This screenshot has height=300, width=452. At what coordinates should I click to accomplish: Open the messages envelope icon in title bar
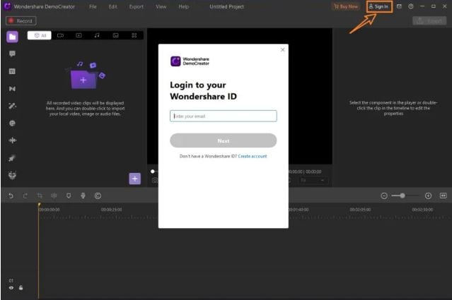[399, 6]
